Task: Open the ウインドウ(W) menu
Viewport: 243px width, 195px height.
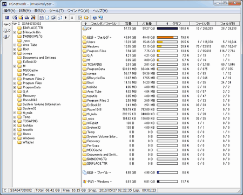Action: point(78,11)
